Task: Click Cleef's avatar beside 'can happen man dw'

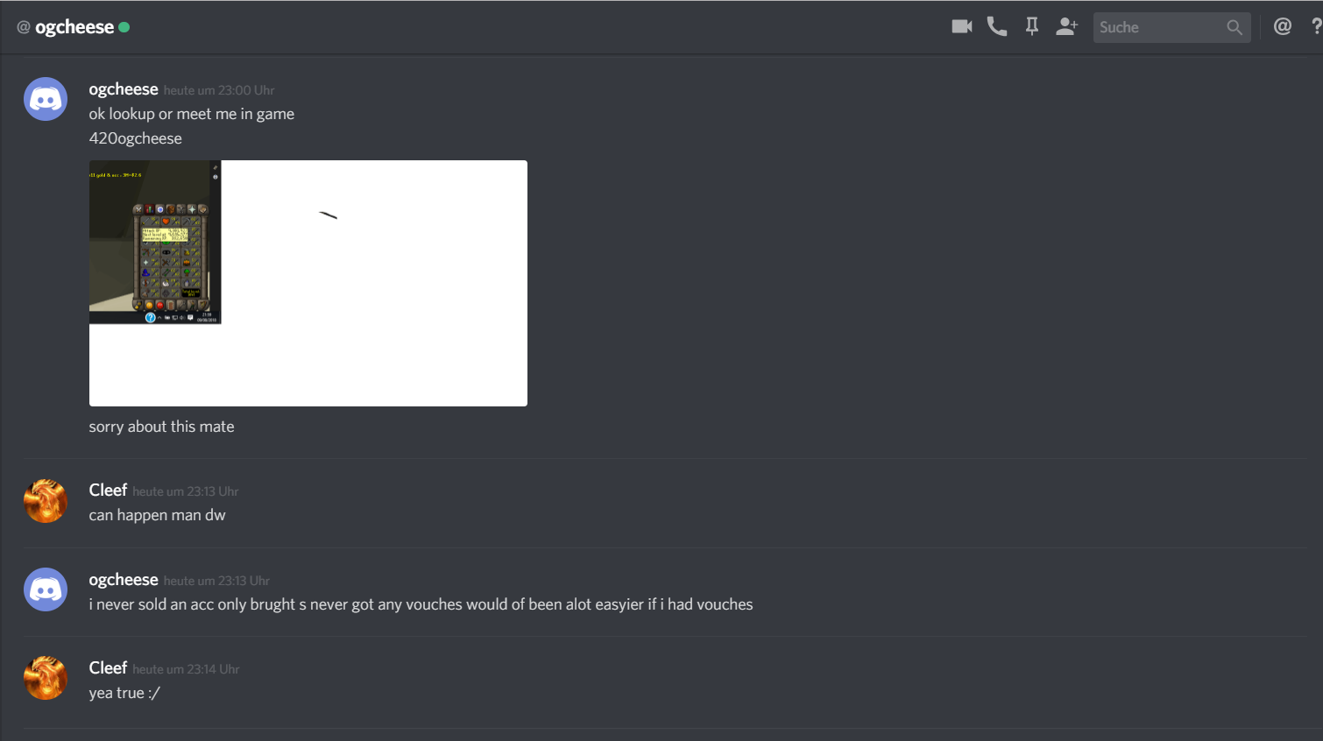Action: pos(46,501)
